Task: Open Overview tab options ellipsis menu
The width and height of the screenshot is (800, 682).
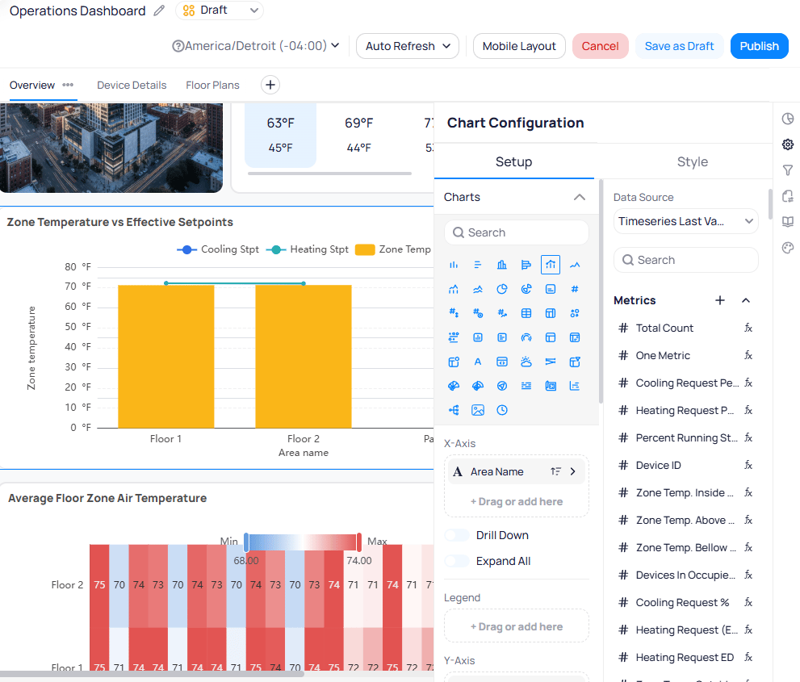Action: coord(68,85)
